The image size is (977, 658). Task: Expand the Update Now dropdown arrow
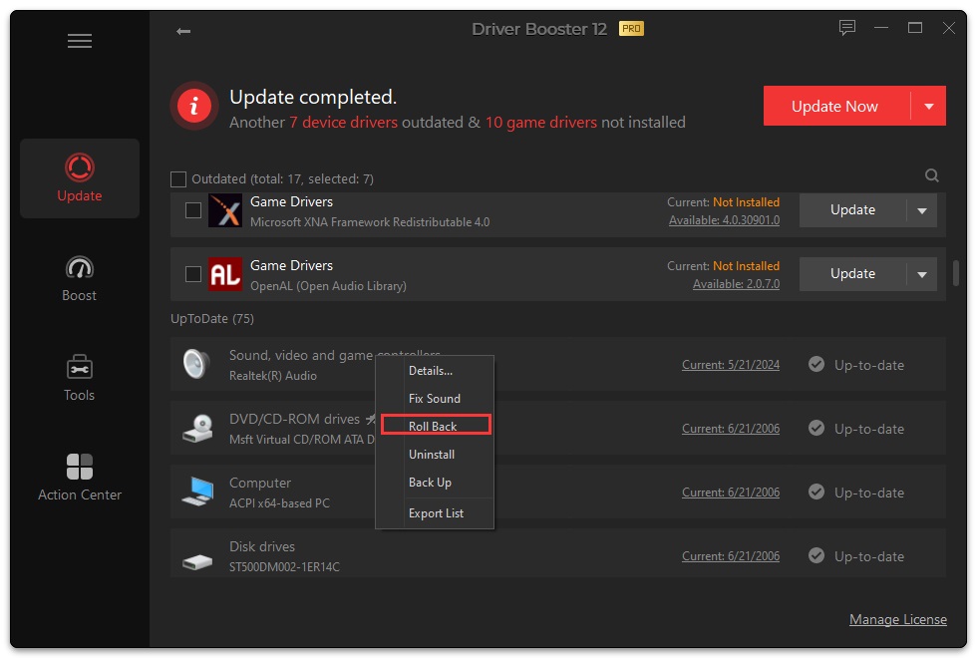pos(928,107)
